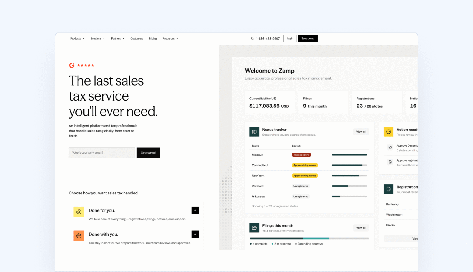Click the Get started button
473x272 pixels.
pyautogui.click(x=148, y=153)
